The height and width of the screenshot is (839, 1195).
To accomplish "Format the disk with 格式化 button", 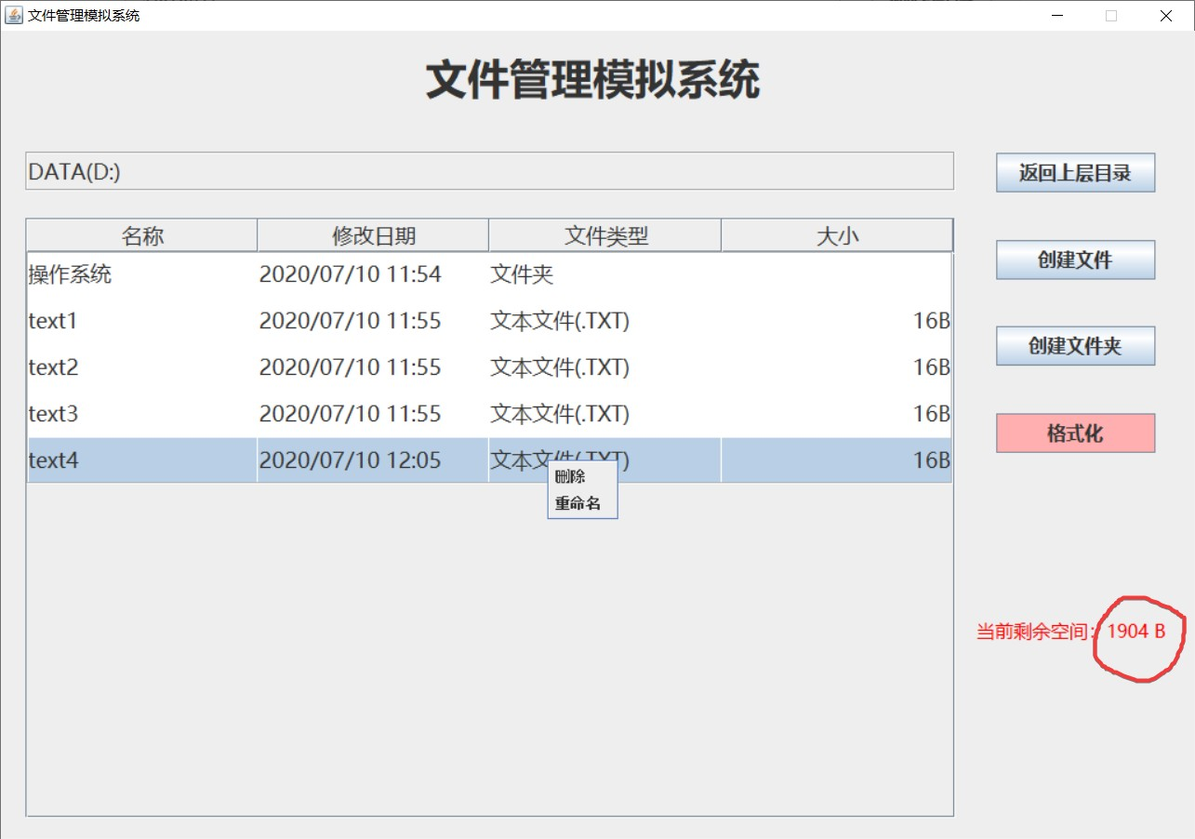I will pos(1075,433).
